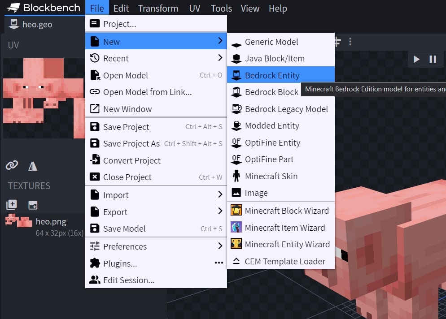Click the Image format icon

pyautogui.click(x=236, y=193)
